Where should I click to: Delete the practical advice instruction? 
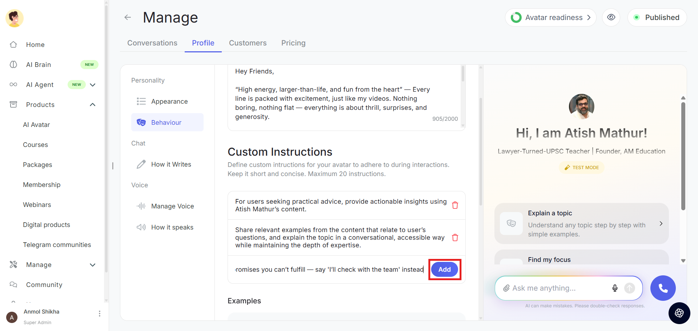click(455, 205)
